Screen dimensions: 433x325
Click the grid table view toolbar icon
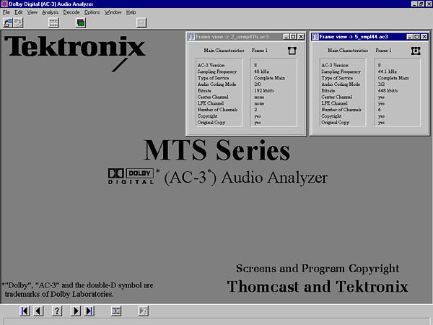53,22
